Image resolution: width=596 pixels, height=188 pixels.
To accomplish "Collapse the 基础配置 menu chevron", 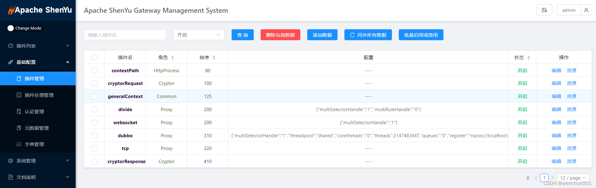I will point(68,62).
